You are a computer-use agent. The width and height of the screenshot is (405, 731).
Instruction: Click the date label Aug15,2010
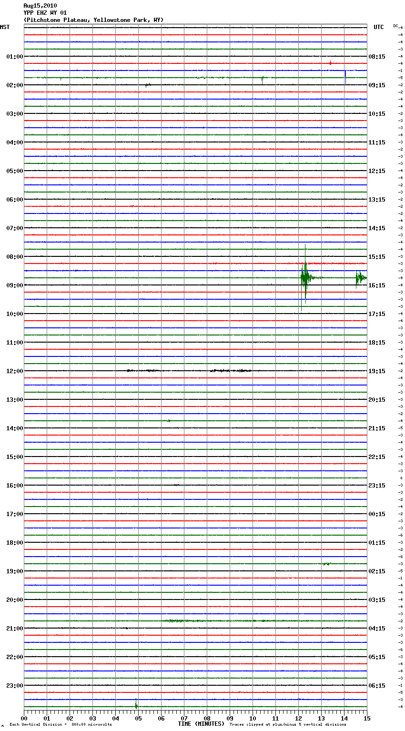click(x=40, y=6)
